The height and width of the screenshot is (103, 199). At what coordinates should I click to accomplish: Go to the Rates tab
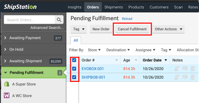[193, 7]
